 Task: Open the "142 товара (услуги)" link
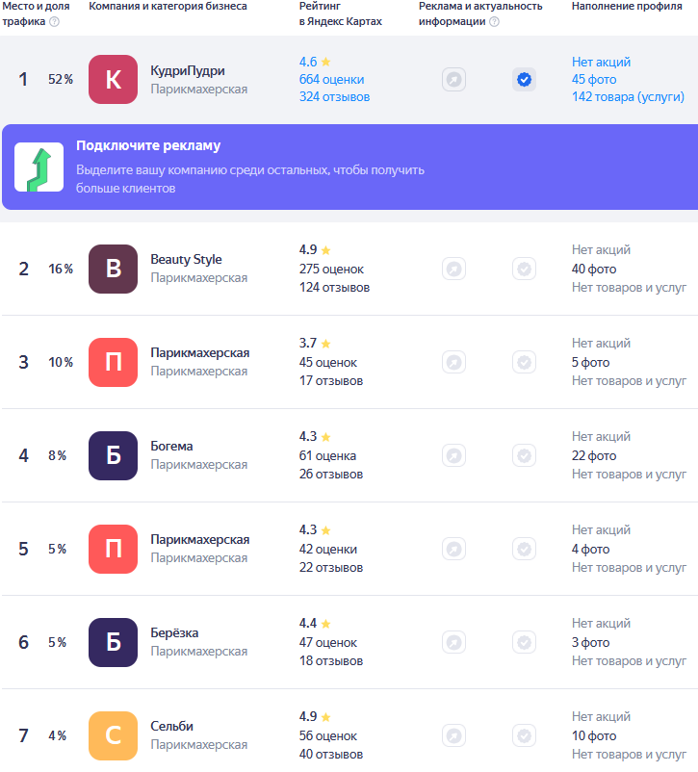click(x=628, y=96)
